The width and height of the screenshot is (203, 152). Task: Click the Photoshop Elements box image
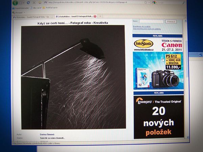click(142, 78)
